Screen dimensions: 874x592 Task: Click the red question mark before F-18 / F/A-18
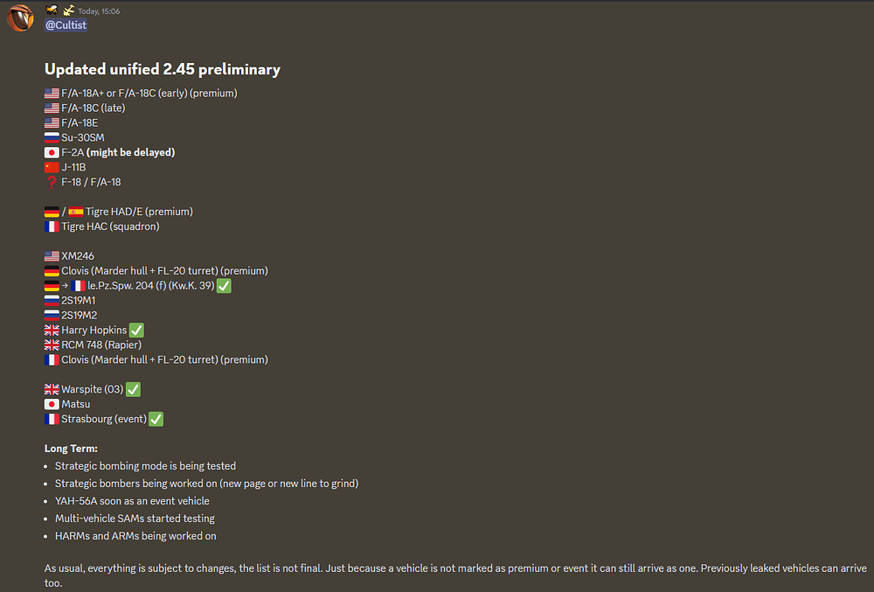(52, 182)
